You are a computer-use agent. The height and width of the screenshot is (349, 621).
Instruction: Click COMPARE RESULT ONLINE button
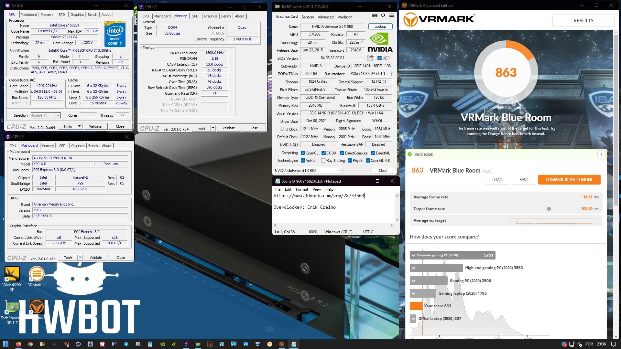569,180
